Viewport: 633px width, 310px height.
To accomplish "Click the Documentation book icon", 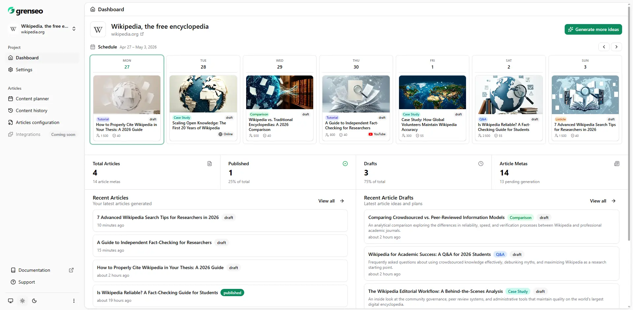I will (13, 270).
